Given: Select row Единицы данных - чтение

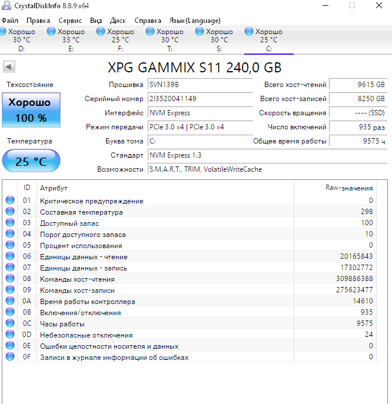Looking at the screenshot, I should (190, 256).
